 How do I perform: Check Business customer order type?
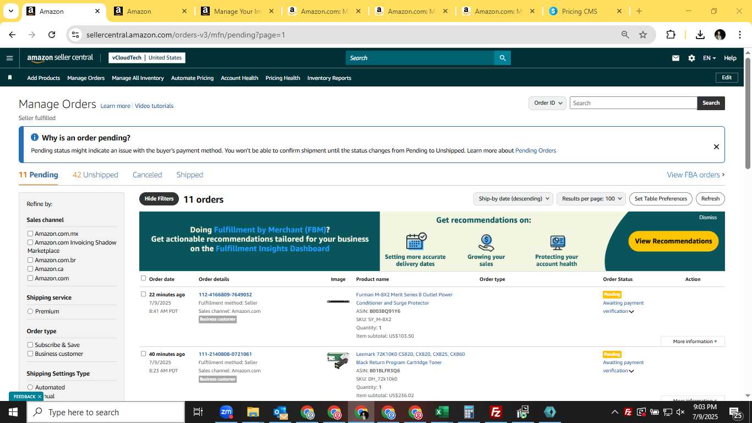[30, 354]
